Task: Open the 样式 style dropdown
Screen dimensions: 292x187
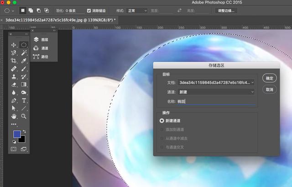Action: [x=137, y=11]
